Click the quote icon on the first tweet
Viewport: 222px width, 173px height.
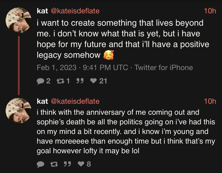[x=79, y=81]
